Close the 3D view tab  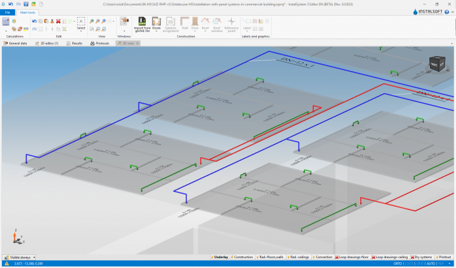pos(137,43)
